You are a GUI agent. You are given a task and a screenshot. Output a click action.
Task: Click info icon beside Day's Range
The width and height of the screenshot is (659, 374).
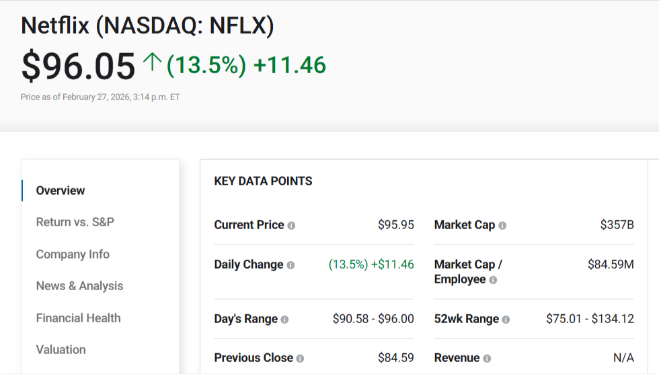(284, 320)
